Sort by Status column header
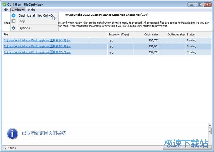Image resolution: width=214 pixels, height=152 pixels. [199, 35]
